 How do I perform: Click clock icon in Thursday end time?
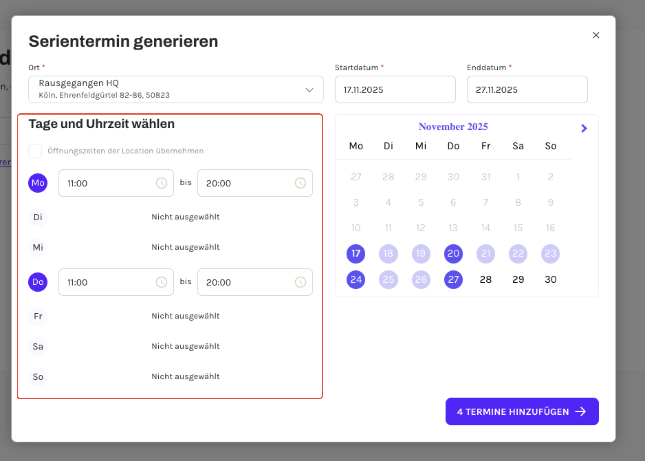(x=300, y=282)
